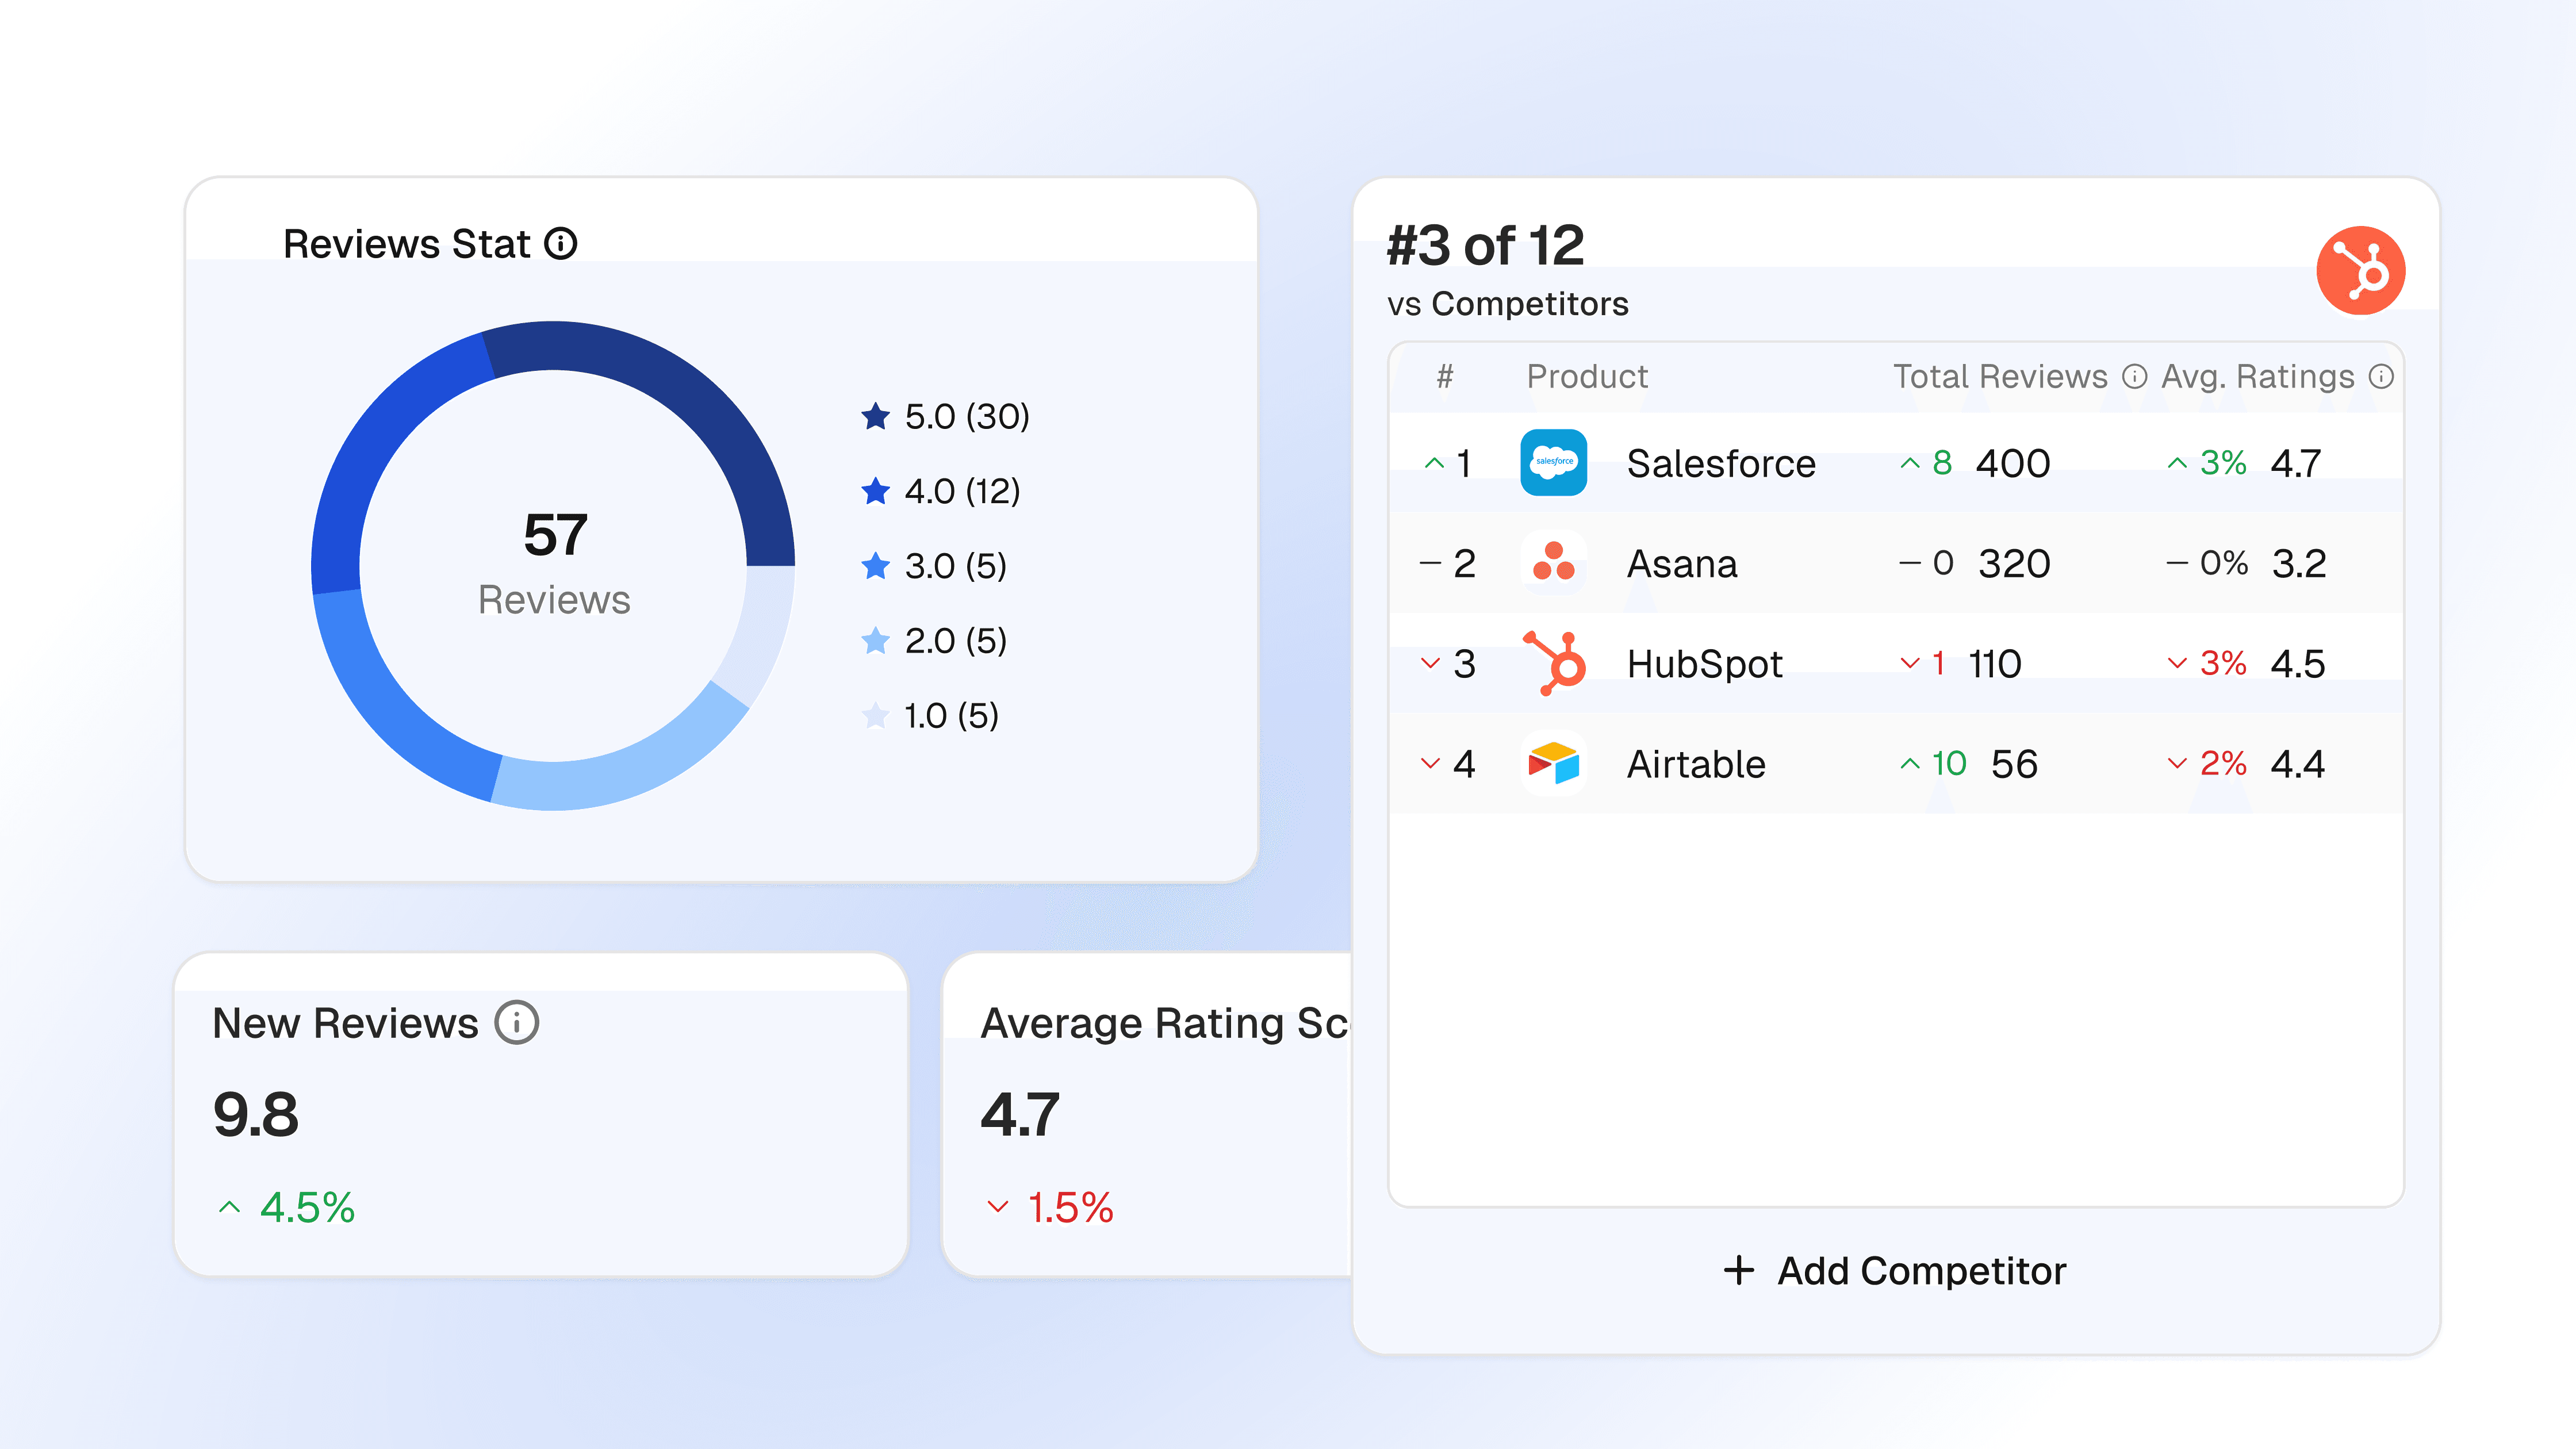This screenshot has width=2576, height=1449.
Task: Click the Reviews Stat info icon
Action: point(561,243)
